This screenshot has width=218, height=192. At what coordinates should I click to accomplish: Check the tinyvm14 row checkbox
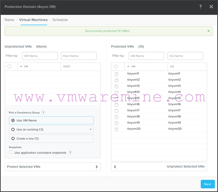click(x=117, y=92)
